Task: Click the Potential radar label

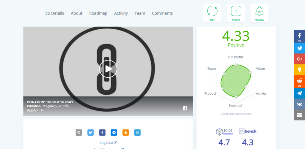Action: coord(235,106)
